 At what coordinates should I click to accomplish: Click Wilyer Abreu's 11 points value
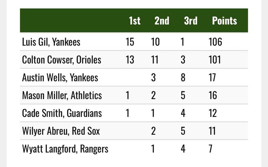[212, 131]
